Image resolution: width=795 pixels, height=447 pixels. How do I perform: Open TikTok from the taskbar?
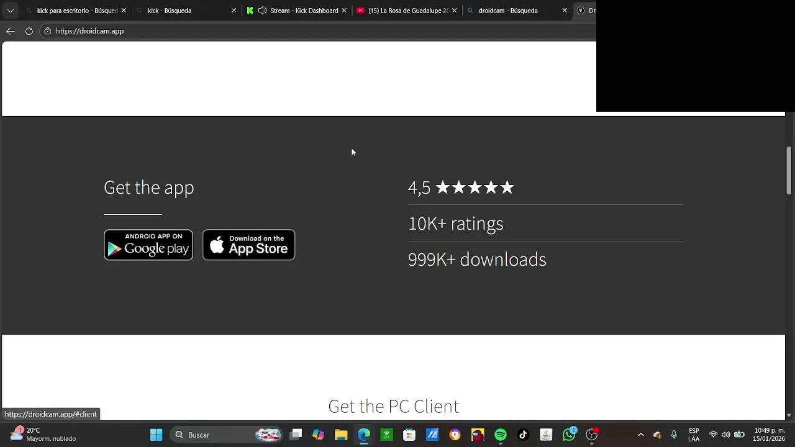pos(523,435)
